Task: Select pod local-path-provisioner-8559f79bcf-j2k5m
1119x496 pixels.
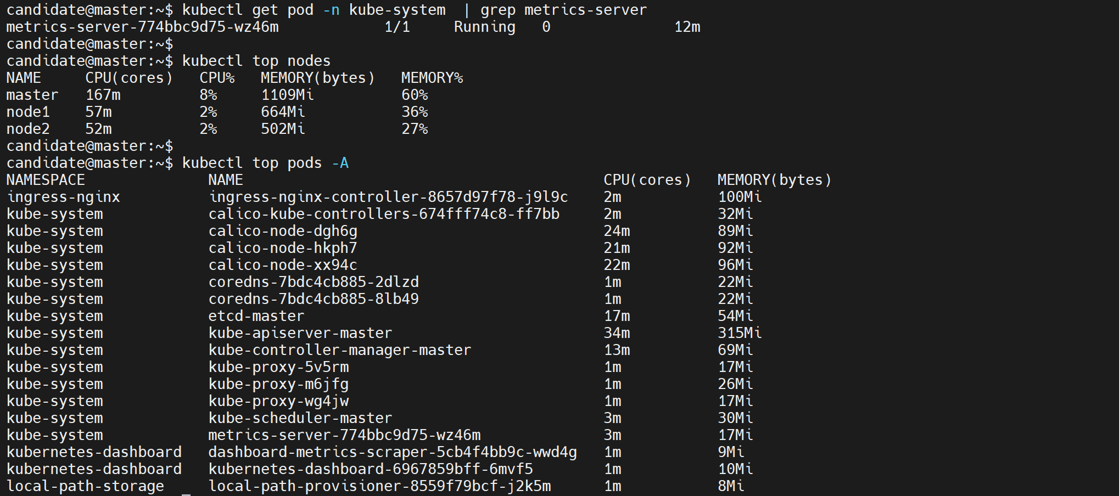Action: point(379,486)
